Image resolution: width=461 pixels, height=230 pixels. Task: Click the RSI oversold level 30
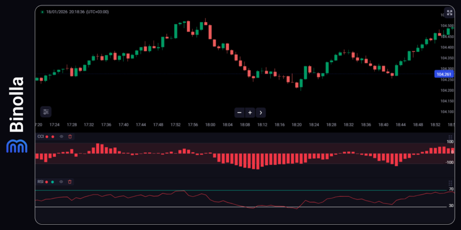coord(451,206)
